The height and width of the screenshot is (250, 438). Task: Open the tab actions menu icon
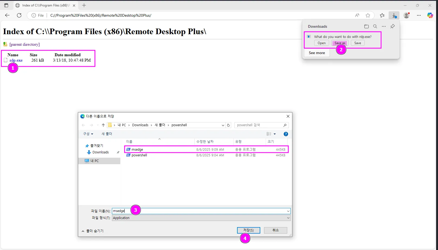tap(6, 5)
